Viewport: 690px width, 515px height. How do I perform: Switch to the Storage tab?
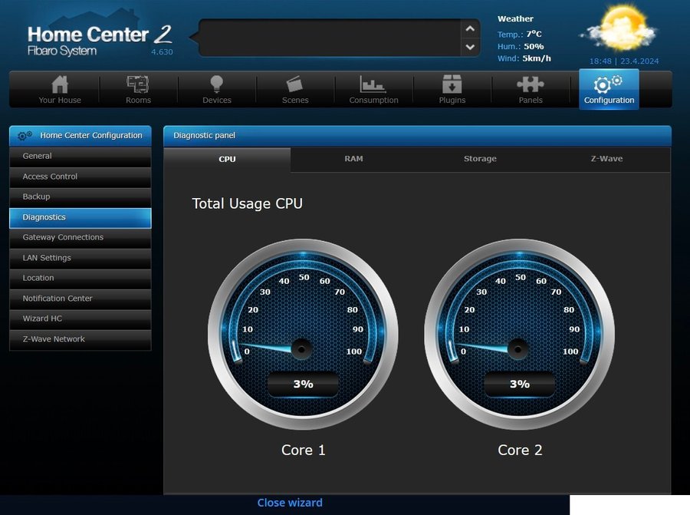tap(480, 159)
